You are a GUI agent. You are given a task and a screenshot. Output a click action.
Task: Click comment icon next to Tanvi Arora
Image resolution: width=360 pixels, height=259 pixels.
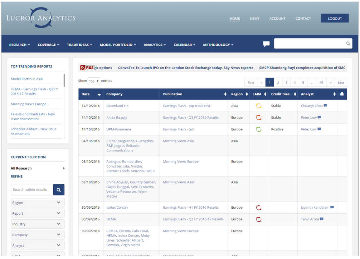coord(322,219)
